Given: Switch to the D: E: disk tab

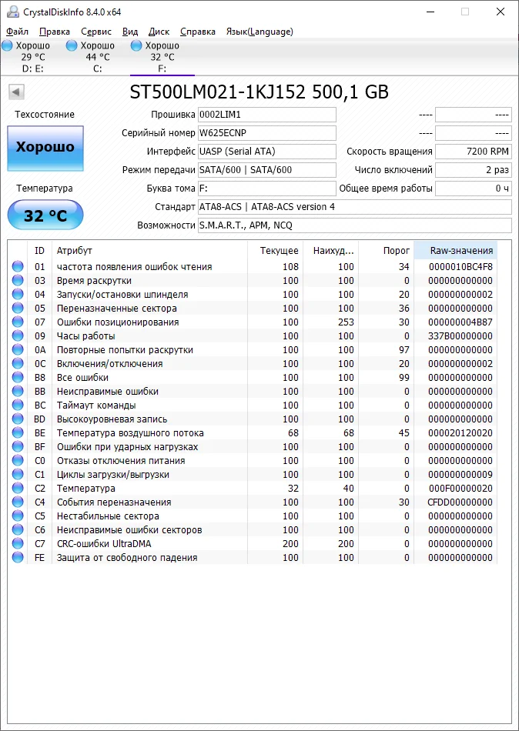Looking at the screenshot, I should [x=32, y=57].
